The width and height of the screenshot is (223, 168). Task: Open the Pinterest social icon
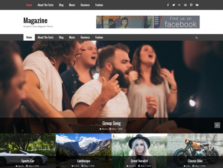(191, 5)
